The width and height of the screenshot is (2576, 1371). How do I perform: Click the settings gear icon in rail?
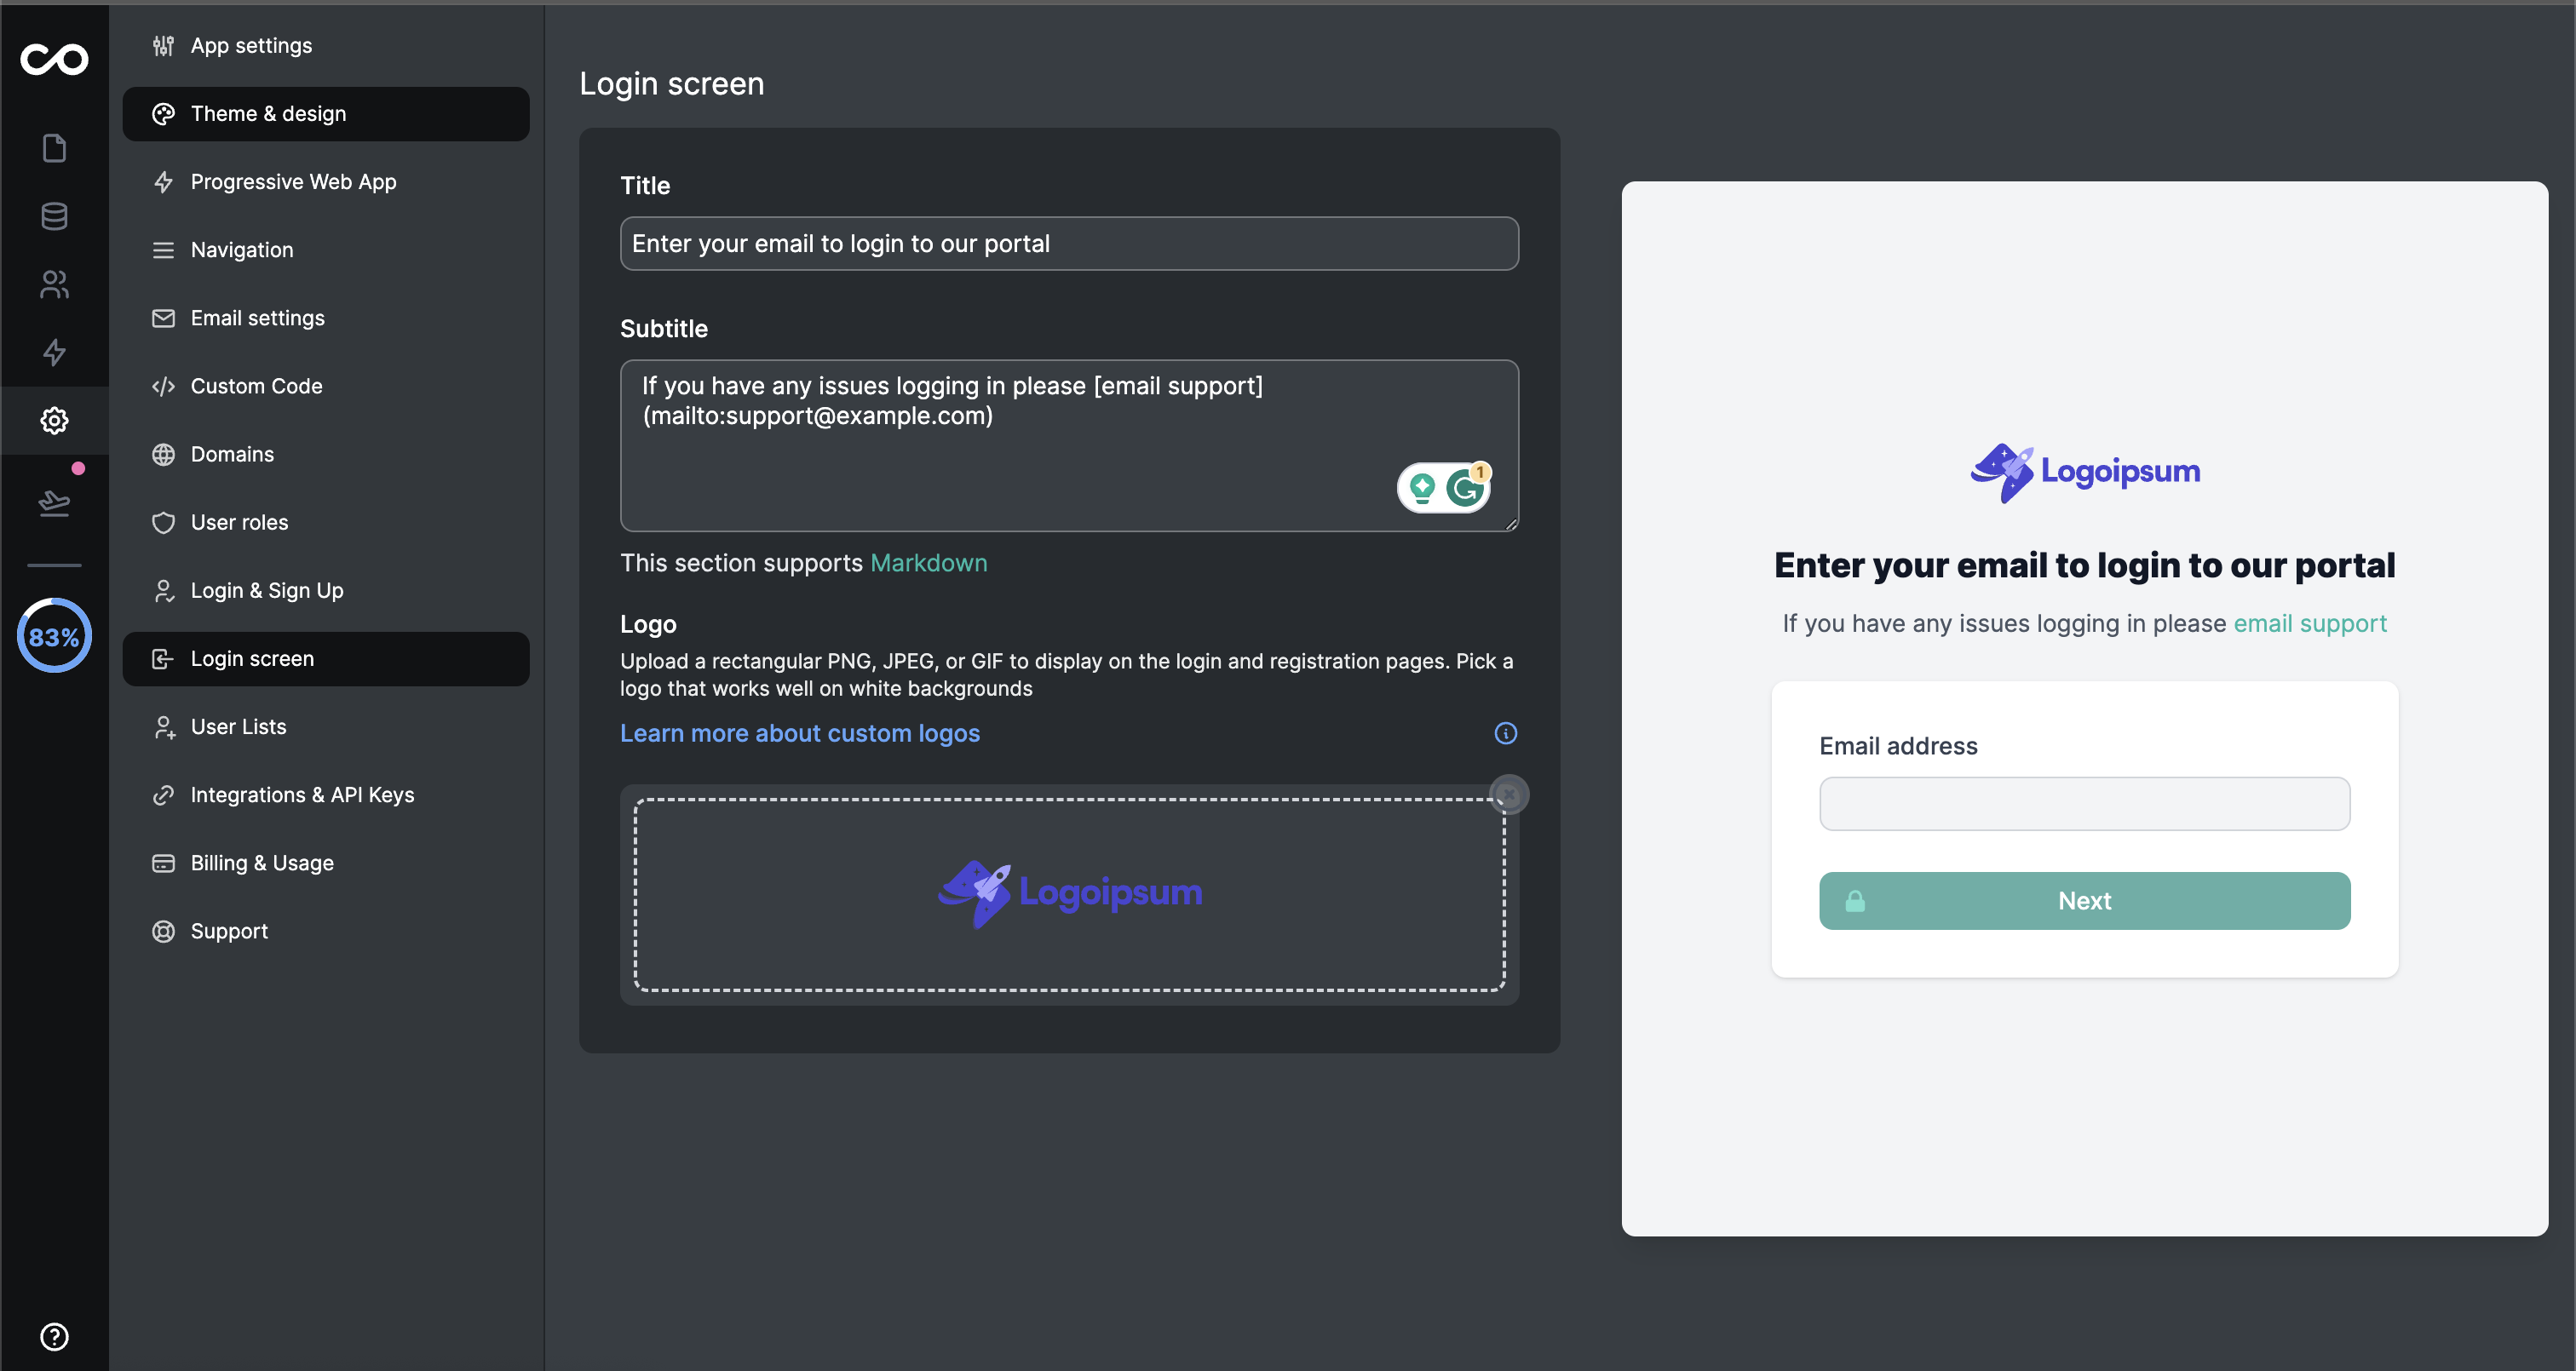54,420
